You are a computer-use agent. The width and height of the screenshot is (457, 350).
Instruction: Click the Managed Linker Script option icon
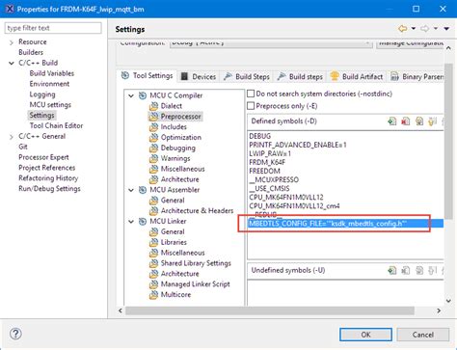pos(154,284)
